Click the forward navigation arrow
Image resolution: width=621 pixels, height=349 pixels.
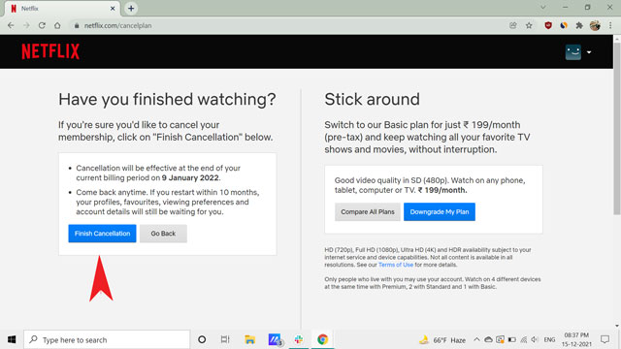tap(26, 25)
